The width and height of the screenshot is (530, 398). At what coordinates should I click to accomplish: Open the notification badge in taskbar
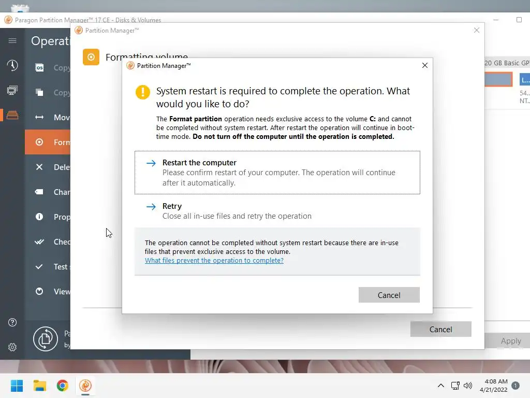tap(516, 386)
